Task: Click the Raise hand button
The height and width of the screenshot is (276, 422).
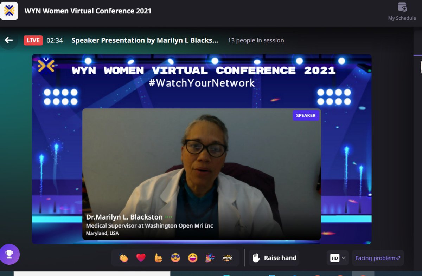Action: click(x=274, y=258)
